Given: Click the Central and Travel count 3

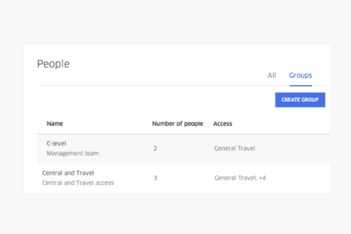Looking at the screenshot, I should pyautogui.click(x=155, y=178).
